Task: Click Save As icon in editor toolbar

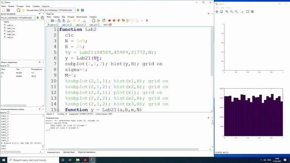Action: coord(63,20)
